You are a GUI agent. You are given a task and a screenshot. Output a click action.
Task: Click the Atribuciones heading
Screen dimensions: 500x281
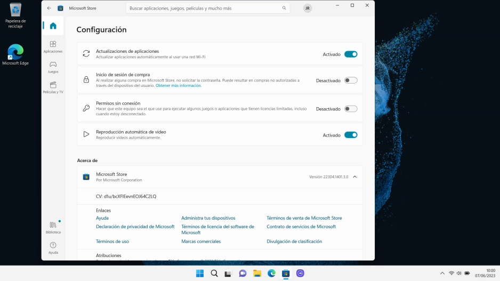[x=108, y=255]
